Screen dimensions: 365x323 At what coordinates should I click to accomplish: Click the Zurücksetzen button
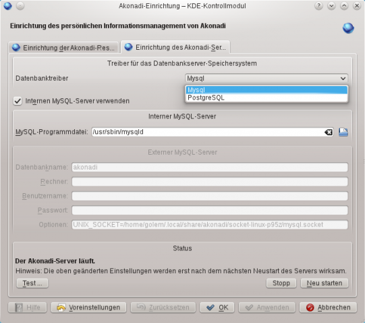point(163,308)
